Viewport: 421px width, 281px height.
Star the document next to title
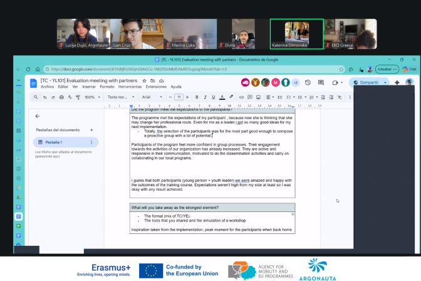[x=145, y=81]
